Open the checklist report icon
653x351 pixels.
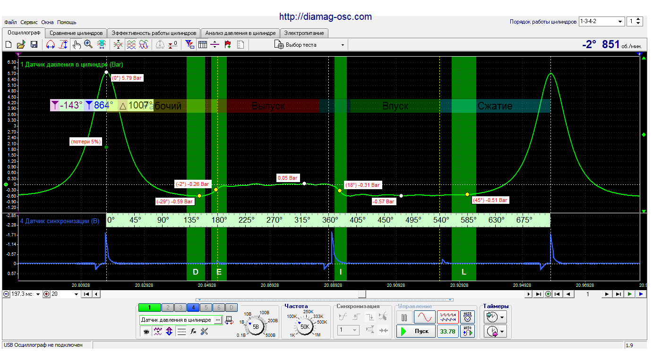coord(240,45)
